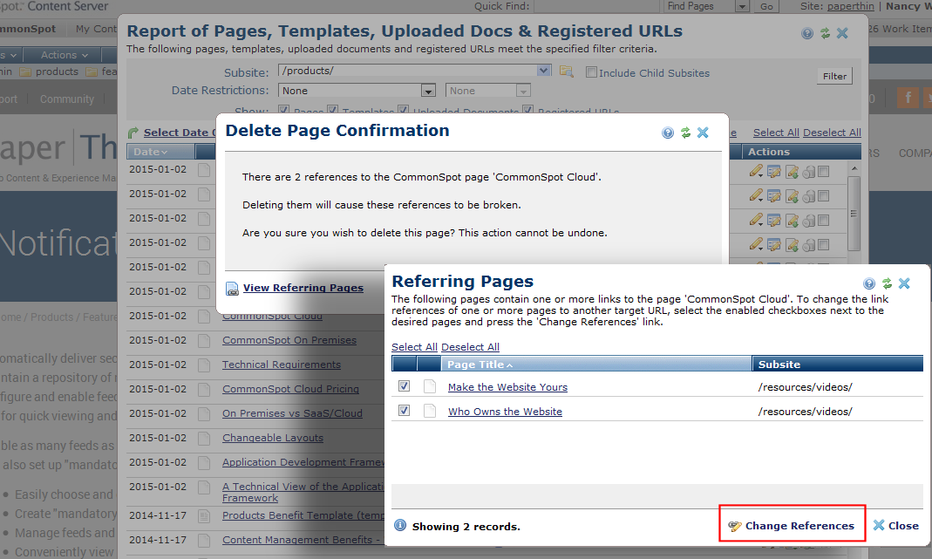Open the Subsite /products/ dropdown
The height and width of the screenshot is (559, 932).
(543, 71)
